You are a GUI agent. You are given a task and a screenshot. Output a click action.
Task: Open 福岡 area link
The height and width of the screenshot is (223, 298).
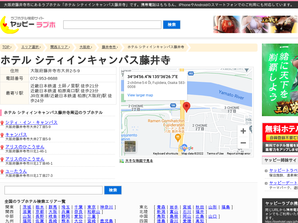pos(27,221)
